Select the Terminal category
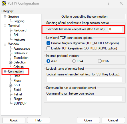The image size is (127, 124). pos(14,26)
